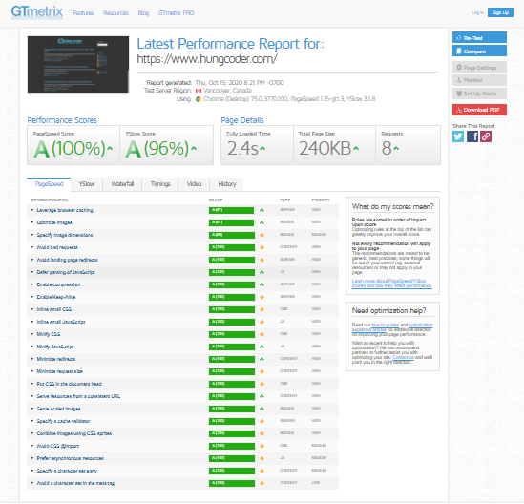Click green arrow for Leverage browser caching
The image size is (524, 504).
(262, 210)
